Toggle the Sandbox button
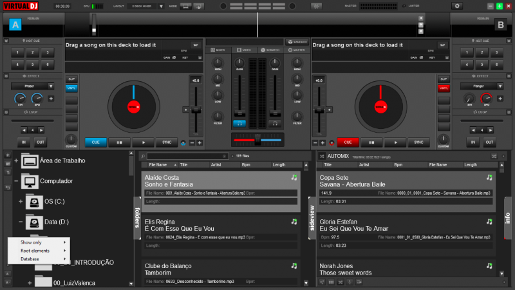 point(297,42)
